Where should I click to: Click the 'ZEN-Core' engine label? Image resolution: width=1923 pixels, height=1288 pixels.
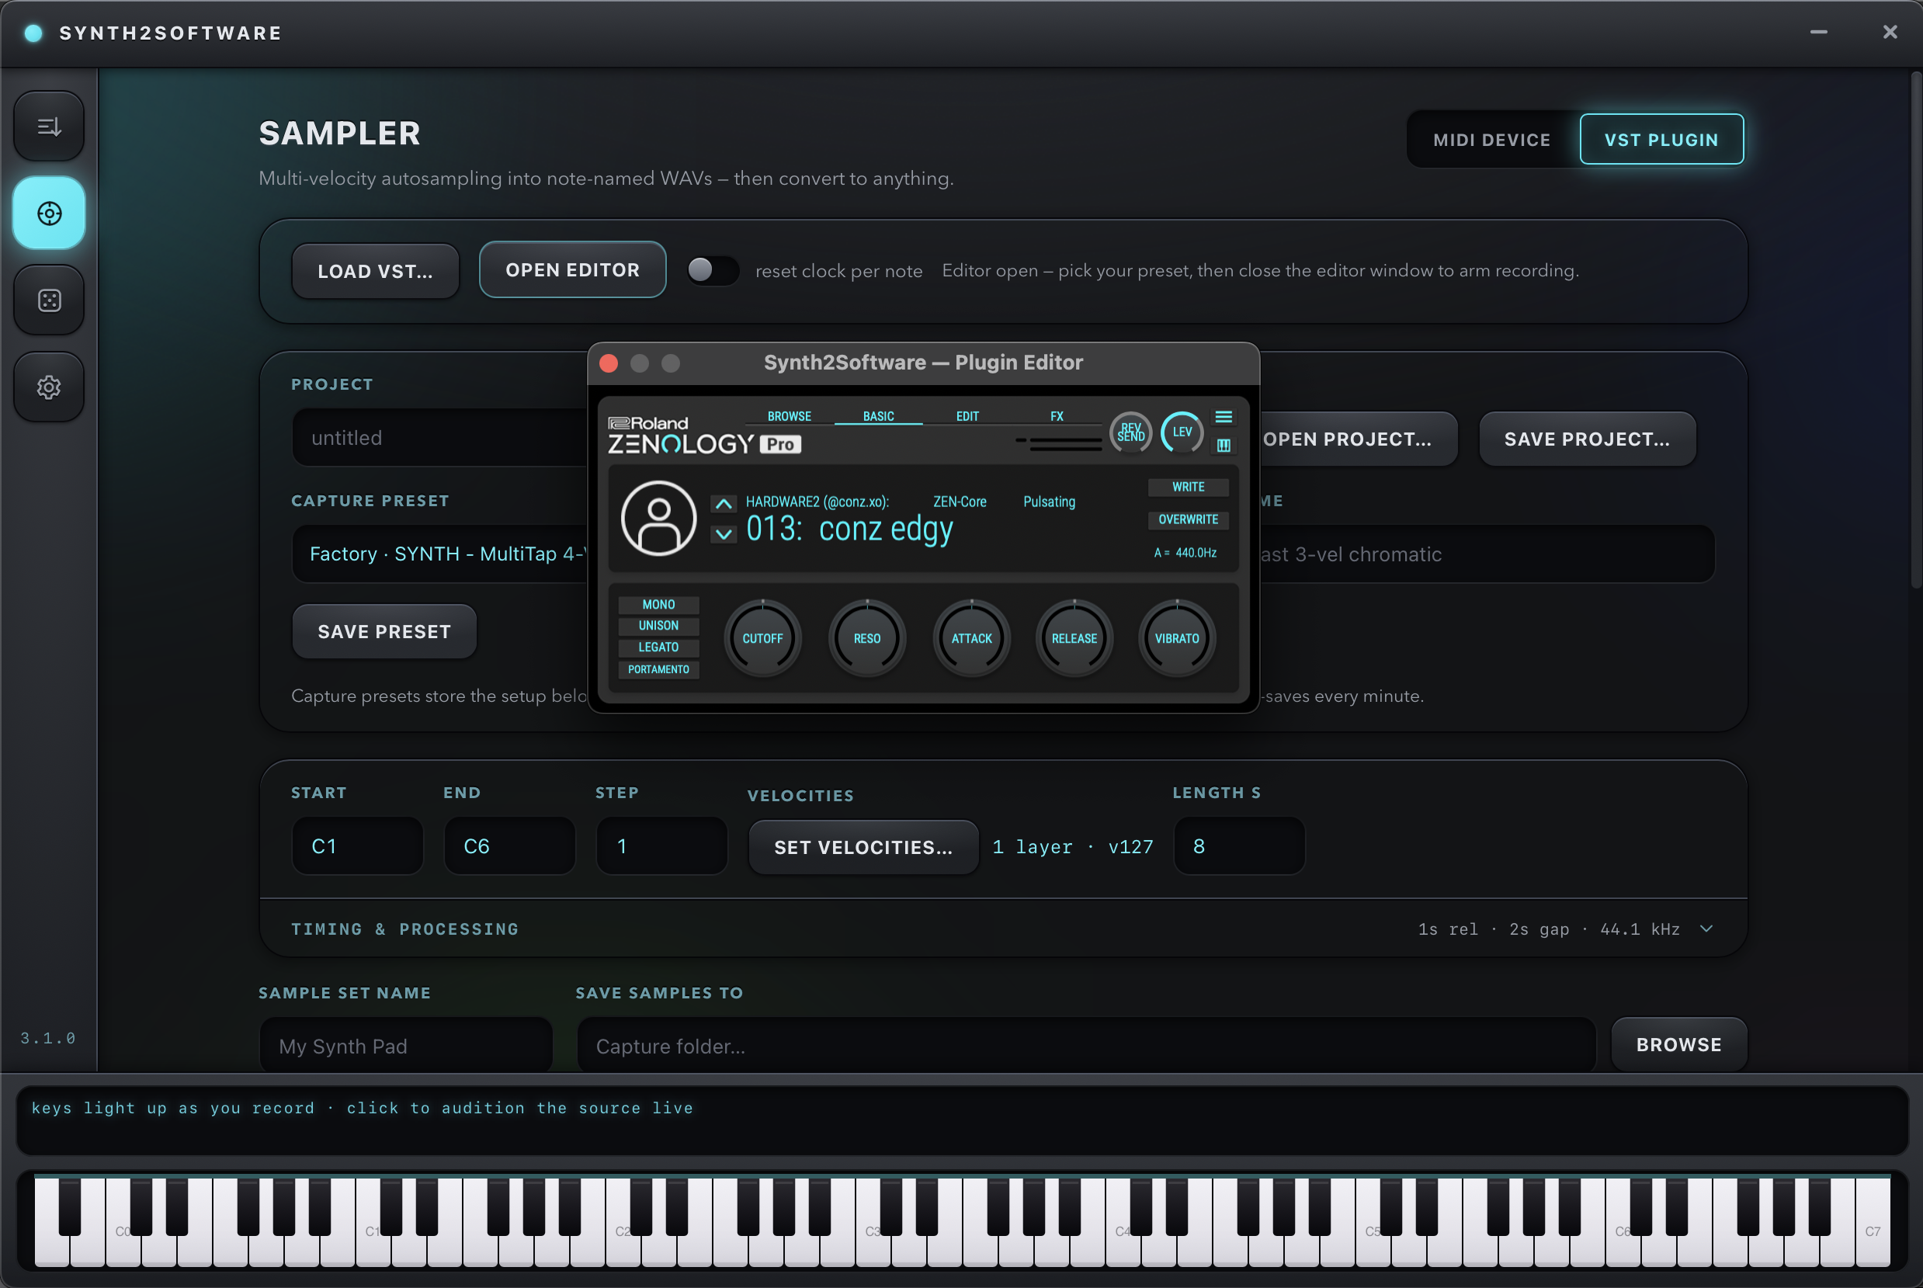tap(960, 502)
